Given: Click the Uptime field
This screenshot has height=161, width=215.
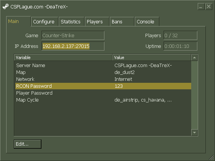Looking at the screenshot, I should coord(180,46).
